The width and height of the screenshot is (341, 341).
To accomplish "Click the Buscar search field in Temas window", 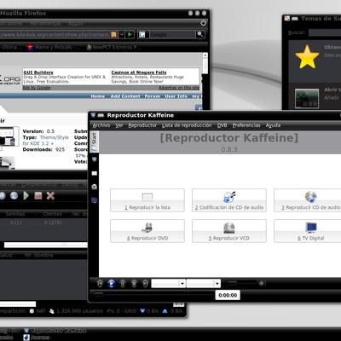I will (x=325, y=32).
